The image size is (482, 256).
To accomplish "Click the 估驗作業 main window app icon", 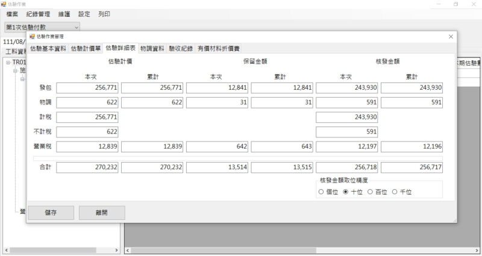I will coord(4,4).
